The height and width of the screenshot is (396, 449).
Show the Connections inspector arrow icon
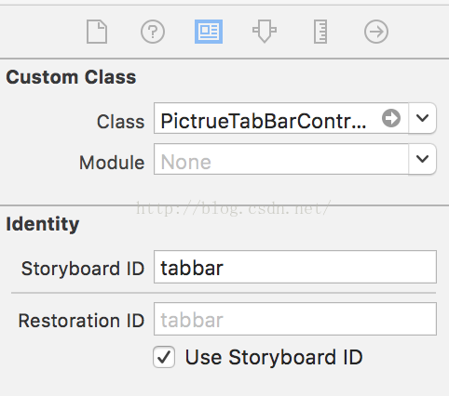[376, 32]
